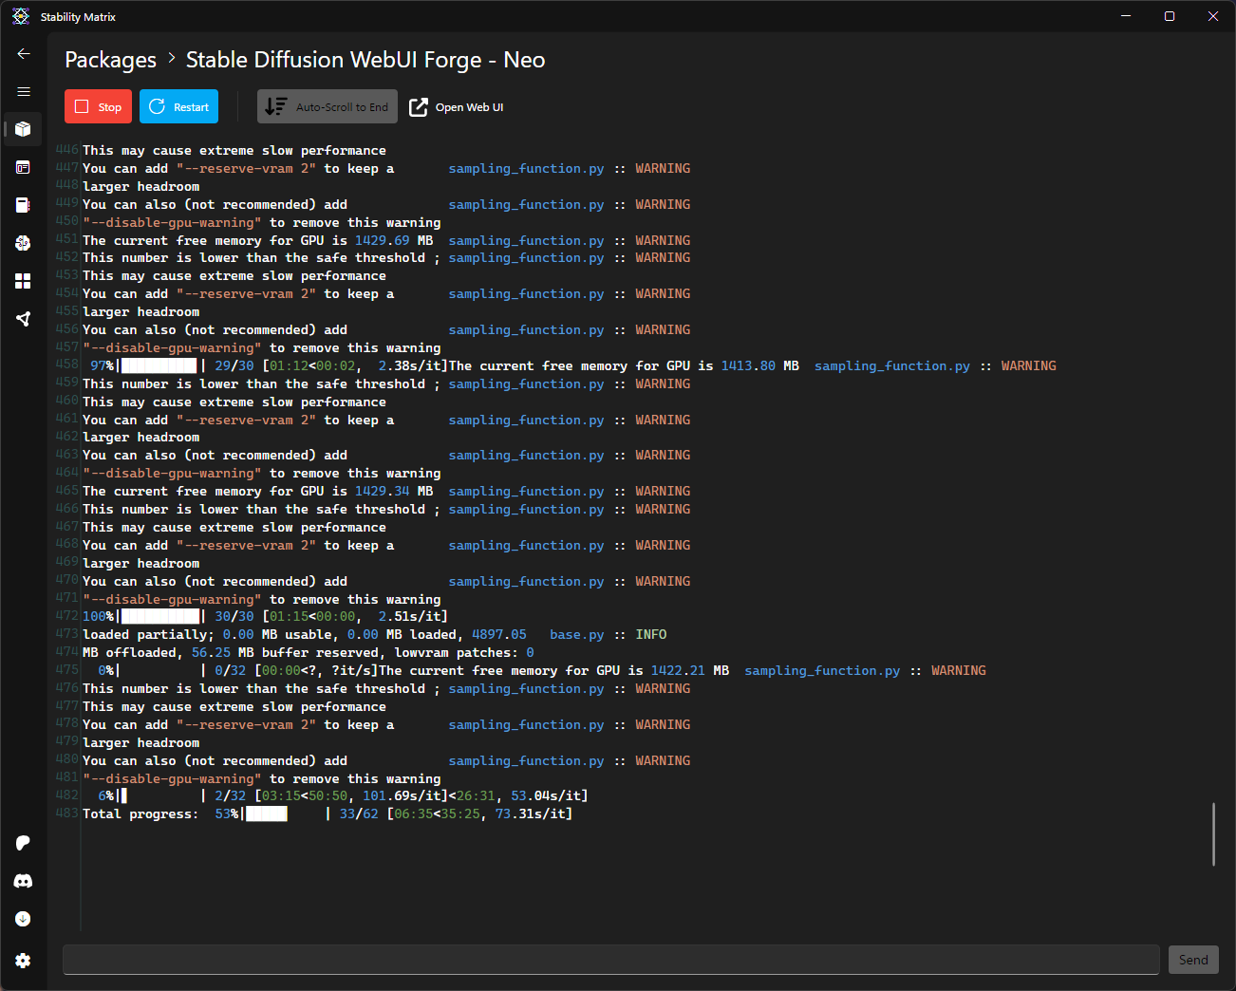Screen dimensions: 1236x991
Task: Click the 4897.05 loaded value
Action: (499, 634)
